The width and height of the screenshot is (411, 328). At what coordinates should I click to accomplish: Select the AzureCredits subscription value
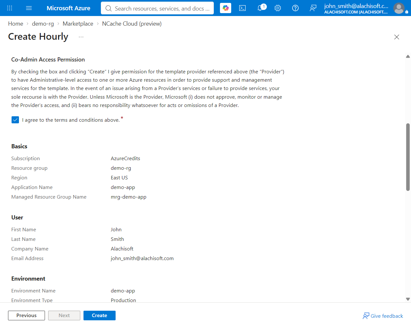(126, 159)
